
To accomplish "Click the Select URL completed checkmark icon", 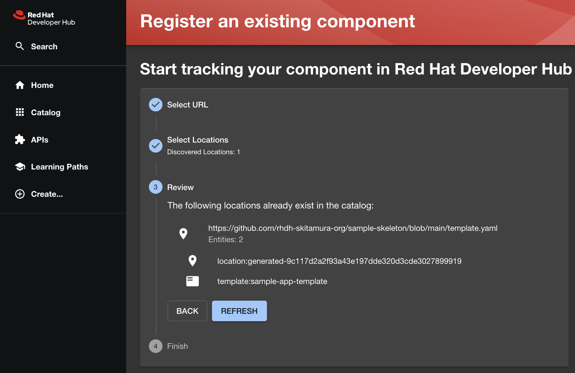I will 156,105.
